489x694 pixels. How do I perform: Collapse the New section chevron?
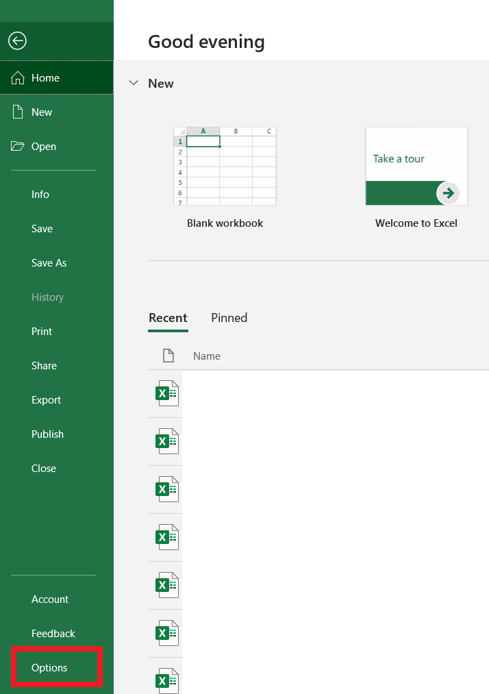[134, 83]
